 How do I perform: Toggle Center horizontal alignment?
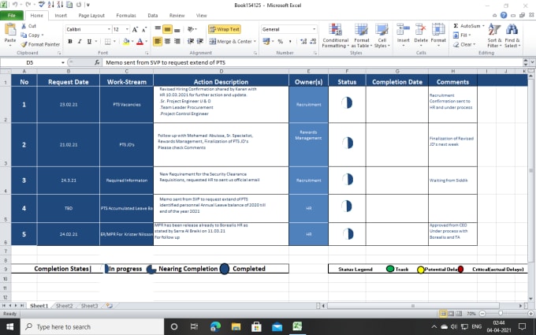[x=167, y=41]
